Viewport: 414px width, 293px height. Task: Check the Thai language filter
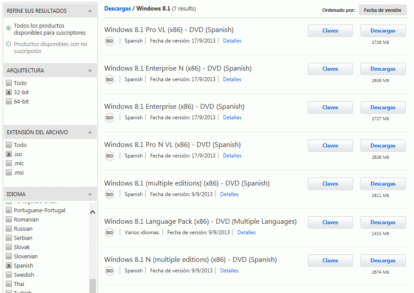pyautogui.click(x=9, y=284)
